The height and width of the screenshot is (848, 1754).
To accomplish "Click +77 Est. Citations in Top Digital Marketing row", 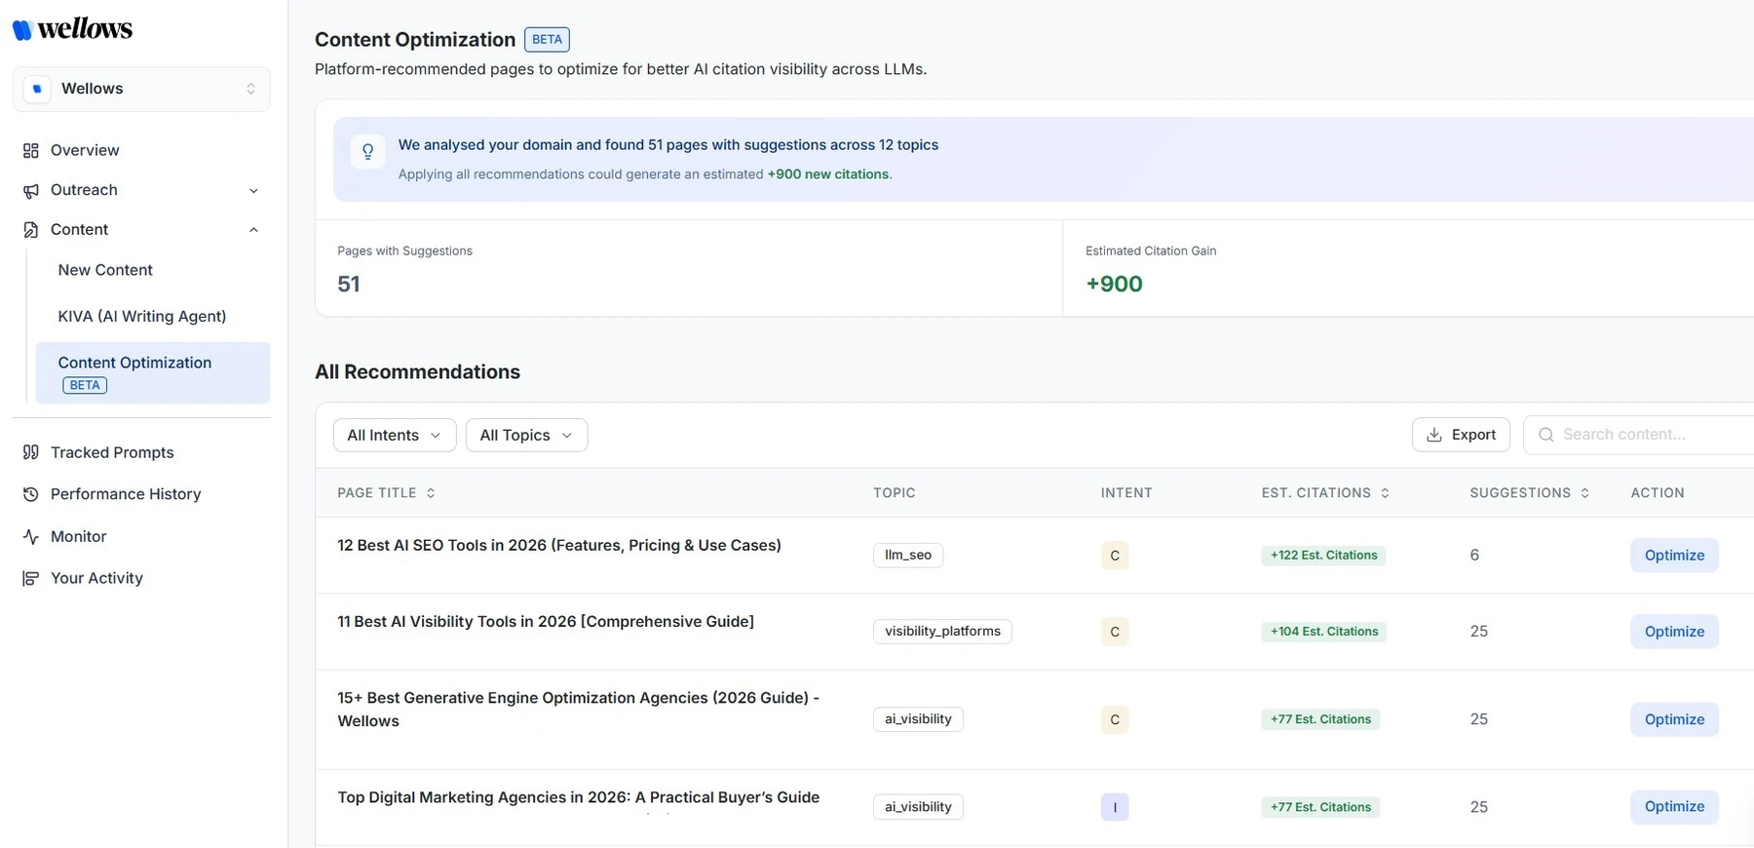I will pyautogui.click(x=1320, y=807).
